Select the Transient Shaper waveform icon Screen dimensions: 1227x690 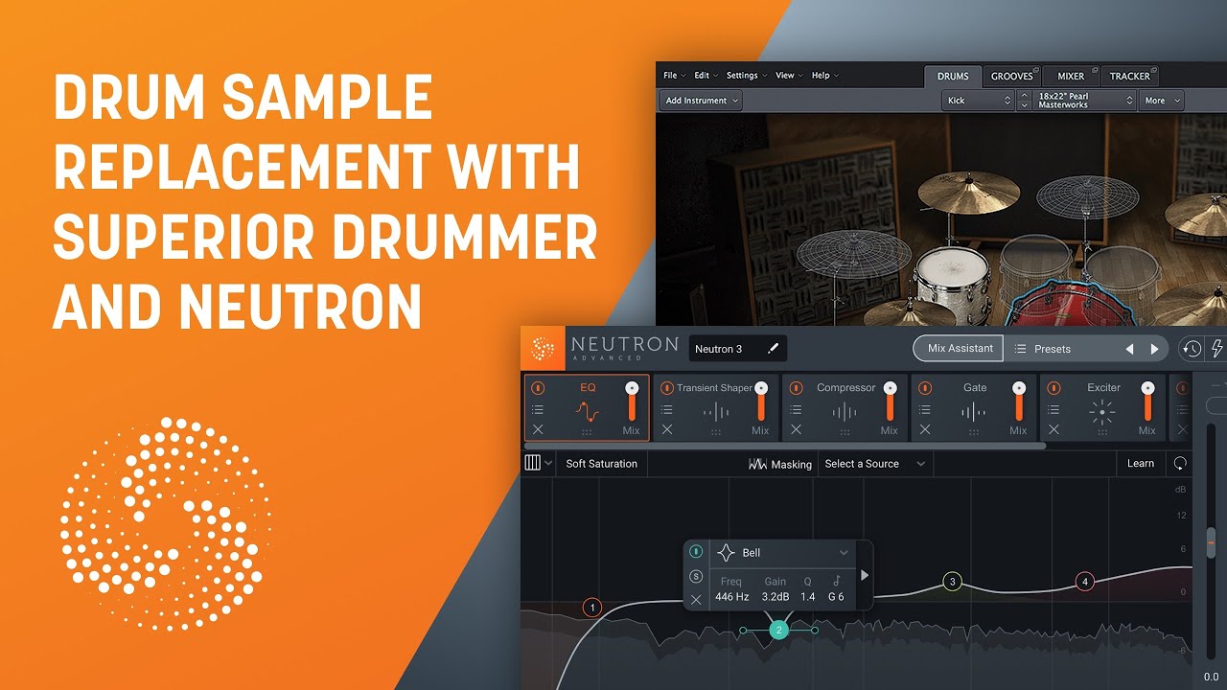[715, 413]
